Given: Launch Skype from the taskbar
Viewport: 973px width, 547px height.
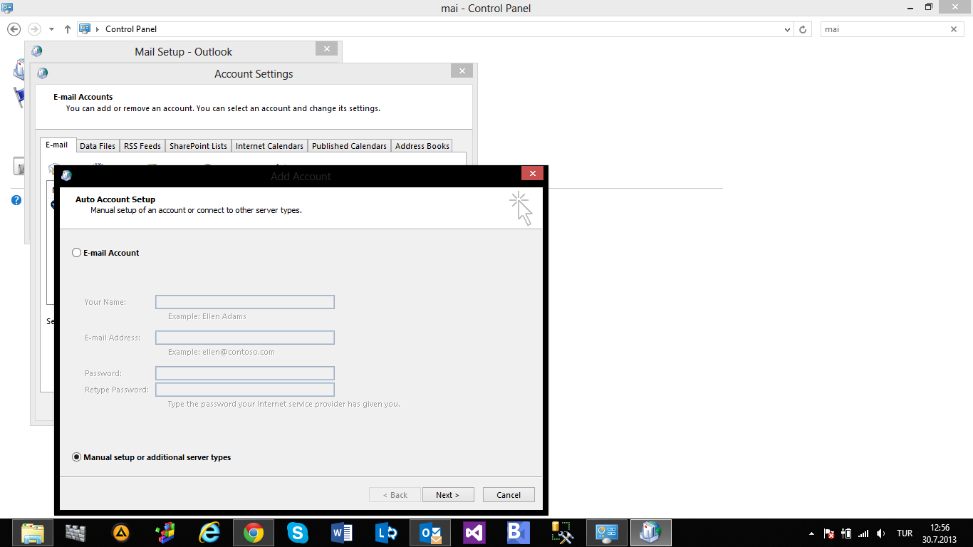Looking at the screenshot, I should coord(298,533).
